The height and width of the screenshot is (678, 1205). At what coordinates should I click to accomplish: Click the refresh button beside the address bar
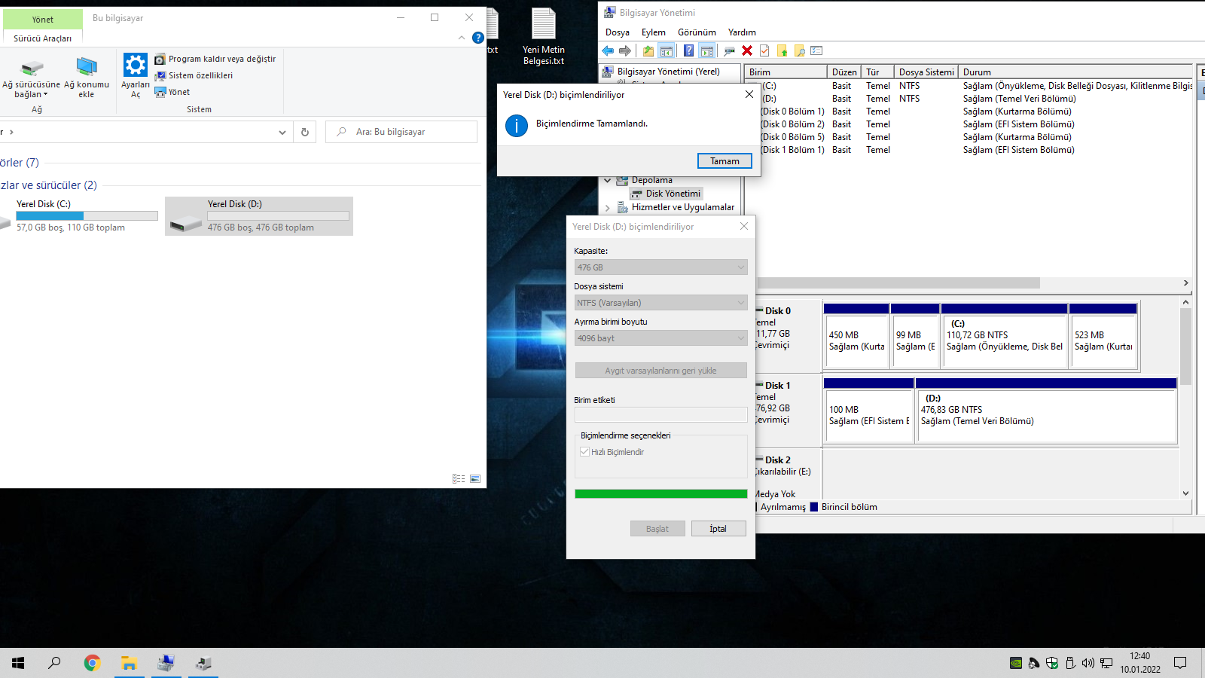305,132
